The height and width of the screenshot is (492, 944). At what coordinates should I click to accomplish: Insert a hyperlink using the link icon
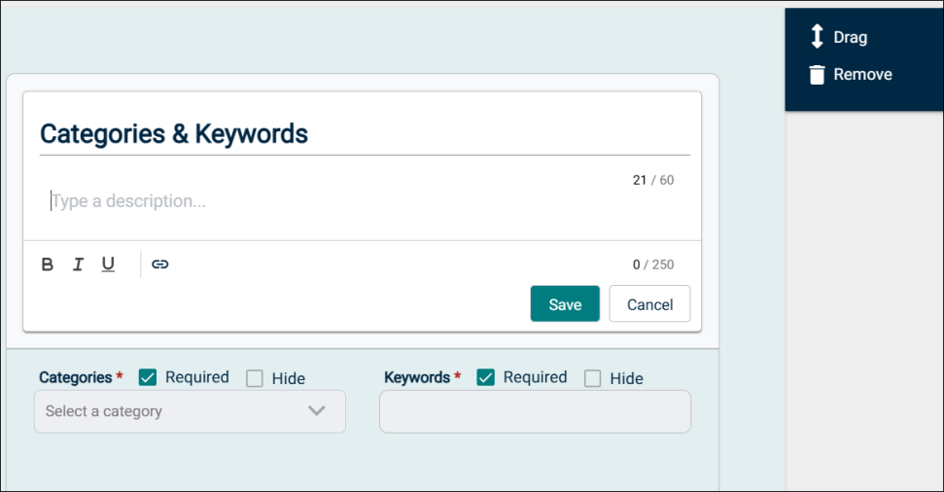pos(160,264)
